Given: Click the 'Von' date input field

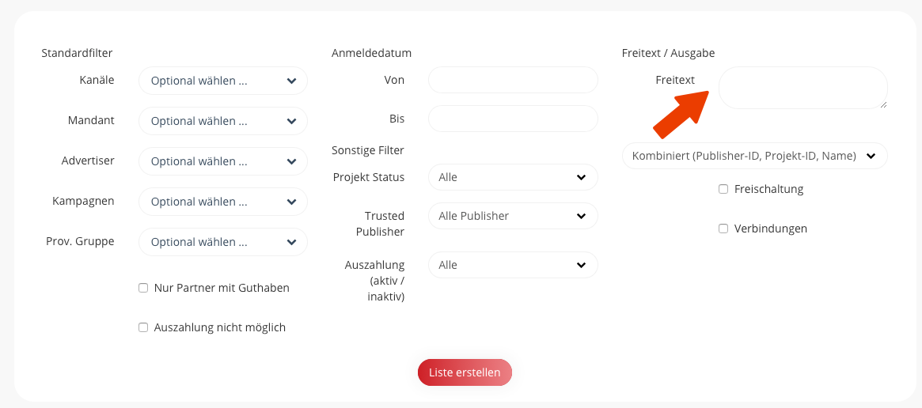Looking at the screenshot, I should coord(513,80).
